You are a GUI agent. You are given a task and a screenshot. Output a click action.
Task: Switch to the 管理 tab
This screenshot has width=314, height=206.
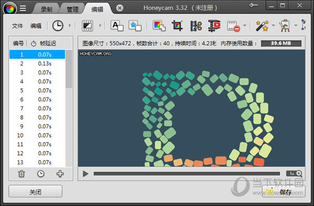pyautogui.click(x=73, y=9)
